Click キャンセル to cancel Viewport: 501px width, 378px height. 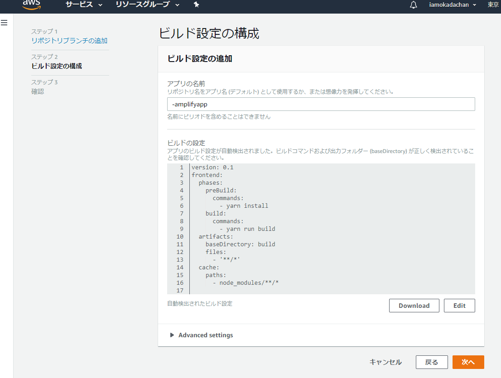385,362
